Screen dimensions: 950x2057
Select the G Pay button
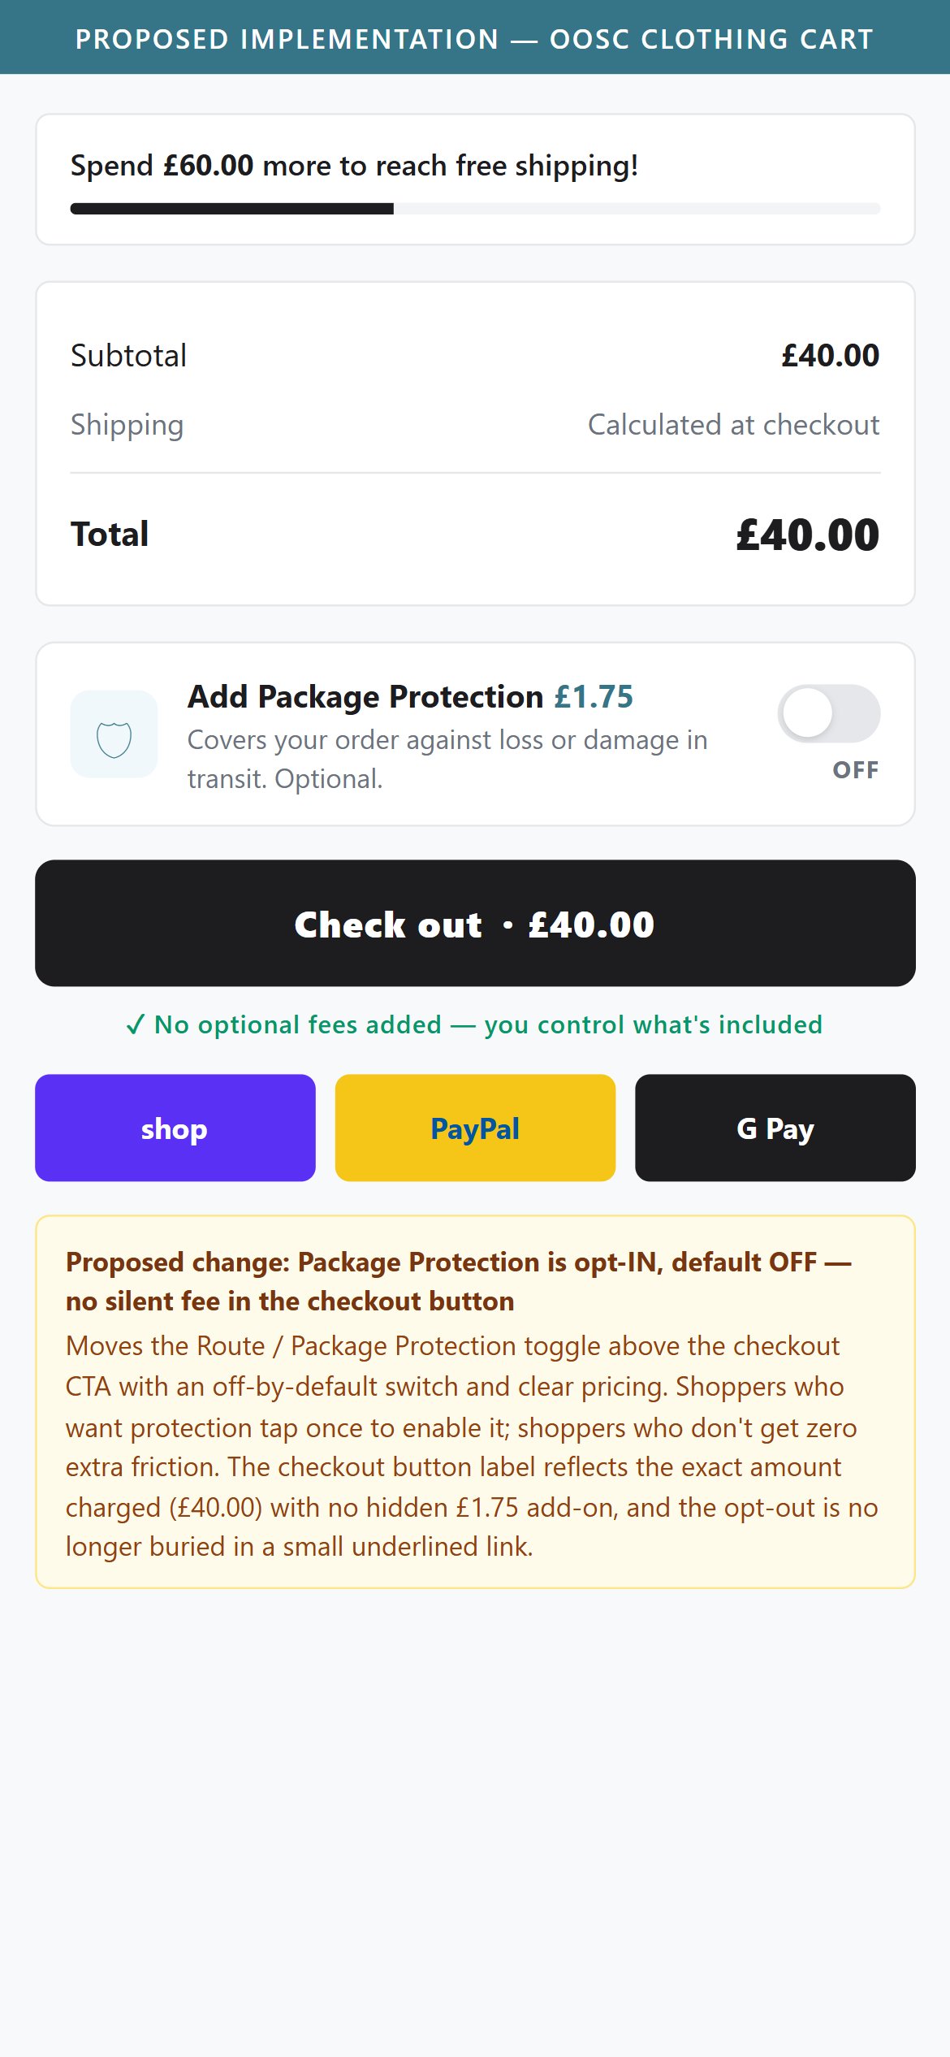[775, 1128]
